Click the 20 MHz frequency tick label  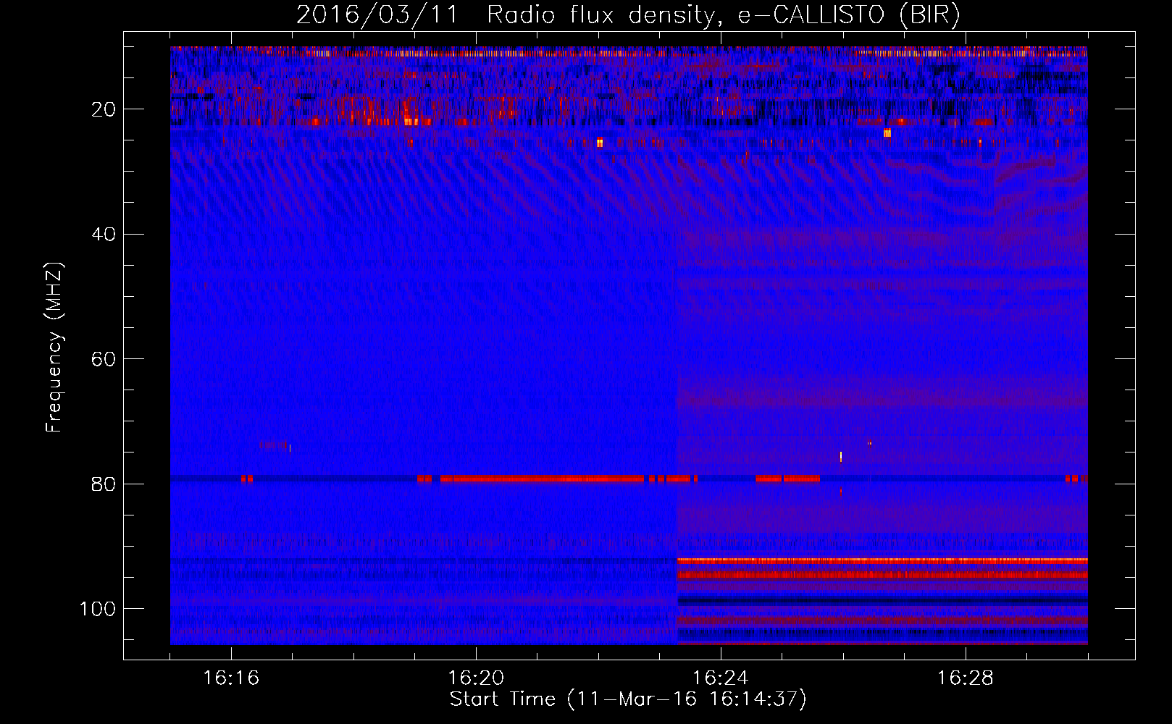pyautogui.click(x=104, y=109)
